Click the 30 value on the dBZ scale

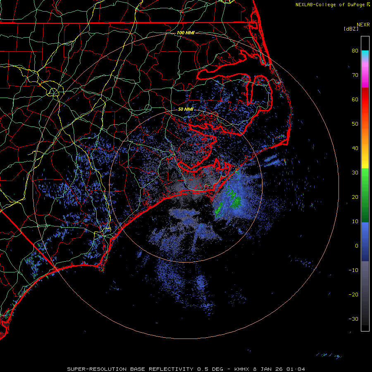pyautogui.click(x=355, y=173)
